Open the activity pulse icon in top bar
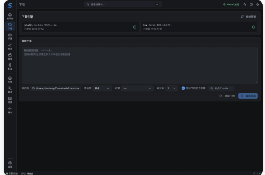This screenshot has width=265, height=175. (x=245, y=4)
